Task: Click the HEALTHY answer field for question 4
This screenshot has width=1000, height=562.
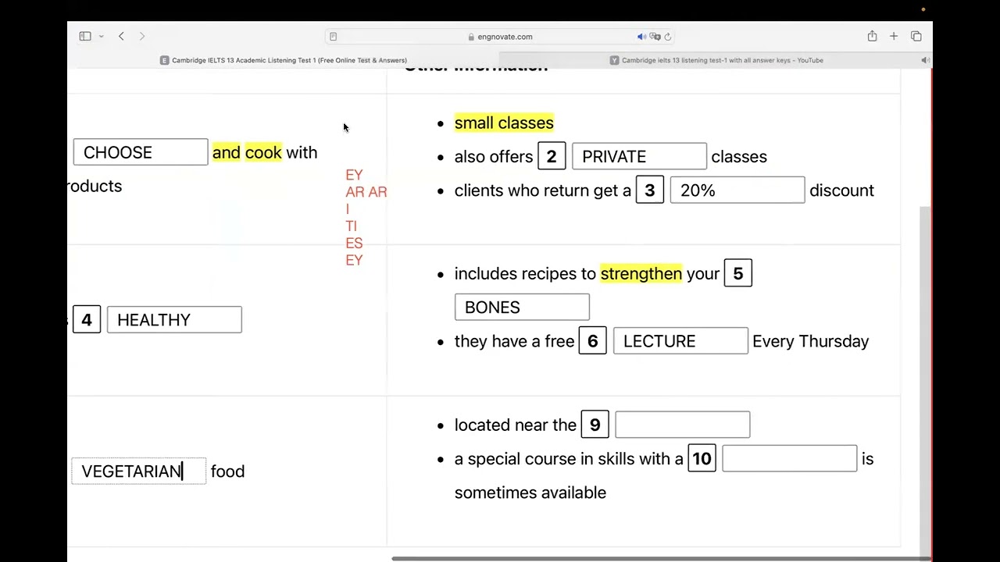Action: [x=174, y=319]
